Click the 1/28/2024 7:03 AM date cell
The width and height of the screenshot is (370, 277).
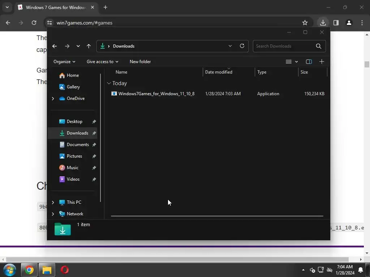[x=223, y=94]
